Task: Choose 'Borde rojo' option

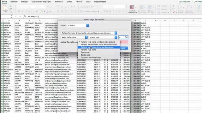Action: pyautogui.click(x=99, y=55)
